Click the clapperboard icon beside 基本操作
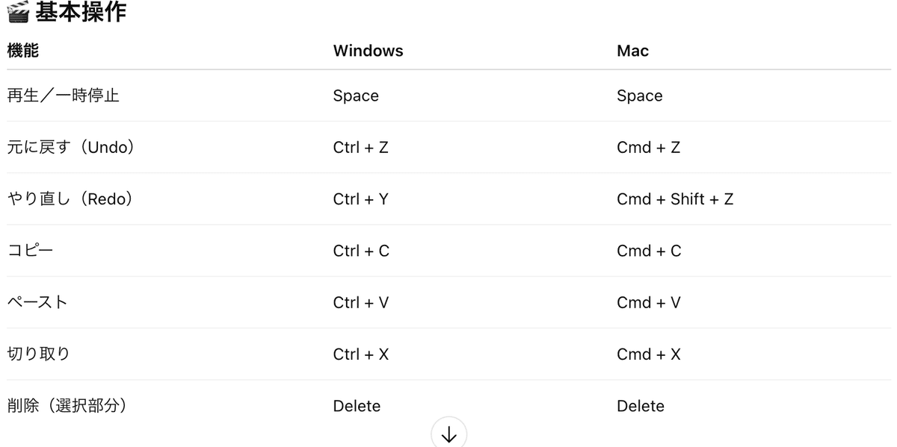The height and width of the screenshot is (447, 897). tap(17, 12)
